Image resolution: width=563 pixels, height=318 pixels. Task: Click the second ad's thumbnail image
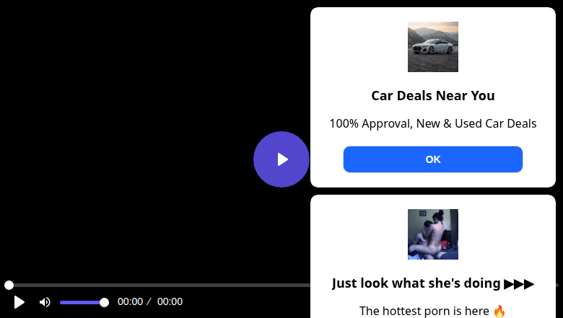pyautogui.click(x=432, y=234)
